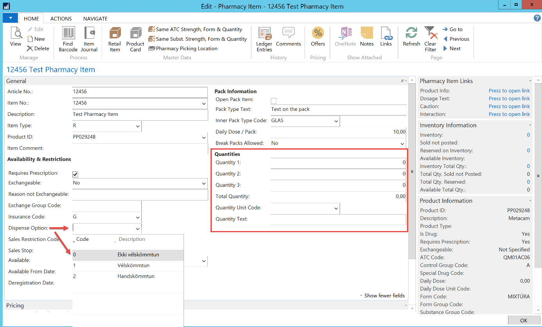The height and width of the screenshot is (327, 542).
Task: Open Ledger Entries history
Action: point(264,34)
